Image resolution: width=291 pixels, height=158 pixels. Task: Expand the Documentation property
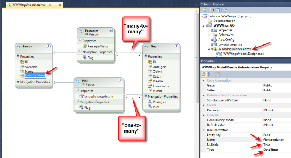pos(204,130)
